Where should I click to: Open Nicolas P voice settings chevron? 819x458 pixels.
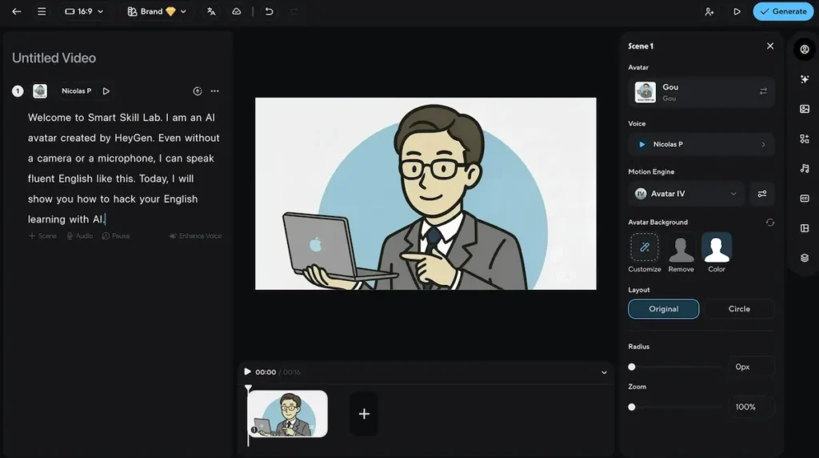(763, 144)
